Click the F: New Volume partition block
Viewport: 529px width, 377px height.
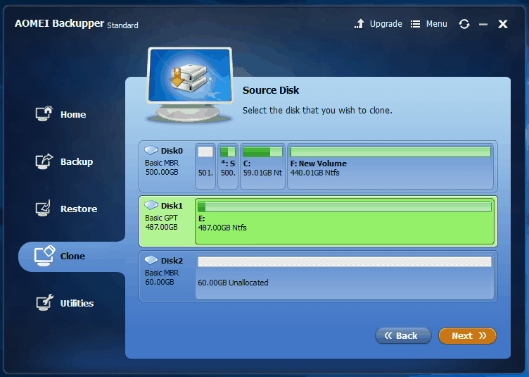(x=390, y=166)
